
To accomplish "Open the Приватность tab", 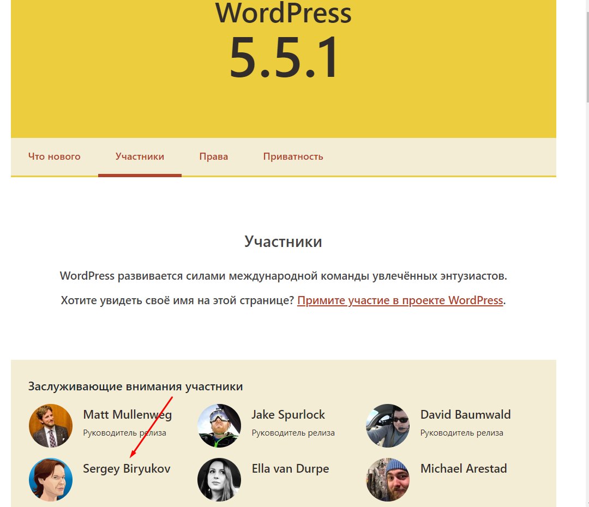I will (293, 156).
